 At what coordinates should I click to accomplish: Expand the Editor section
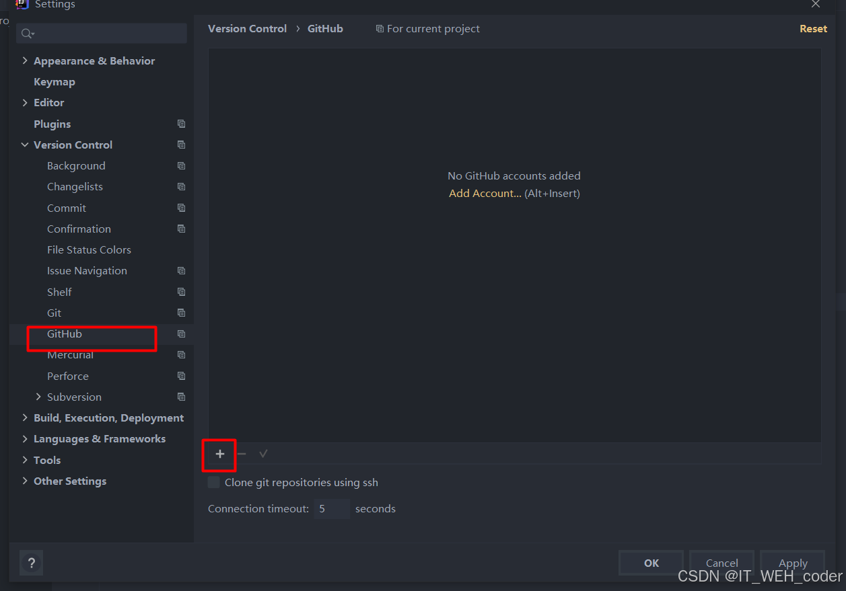coord(25,102)
